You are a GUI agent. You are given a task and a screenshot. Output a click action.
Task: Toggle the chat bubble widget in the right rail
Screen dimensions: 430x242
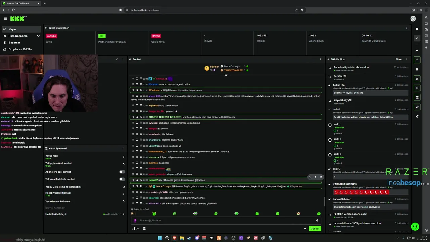417,79
